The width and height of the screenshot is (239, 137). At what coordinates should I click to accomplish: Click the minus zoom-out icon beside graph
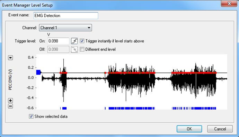[10, 106]
